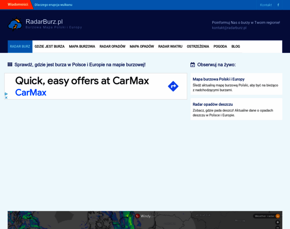The height and width of the screenshot is (229, 290).
Task: Click the calendar icon beside Obserwuj na żywo
Action: [193, 65]
